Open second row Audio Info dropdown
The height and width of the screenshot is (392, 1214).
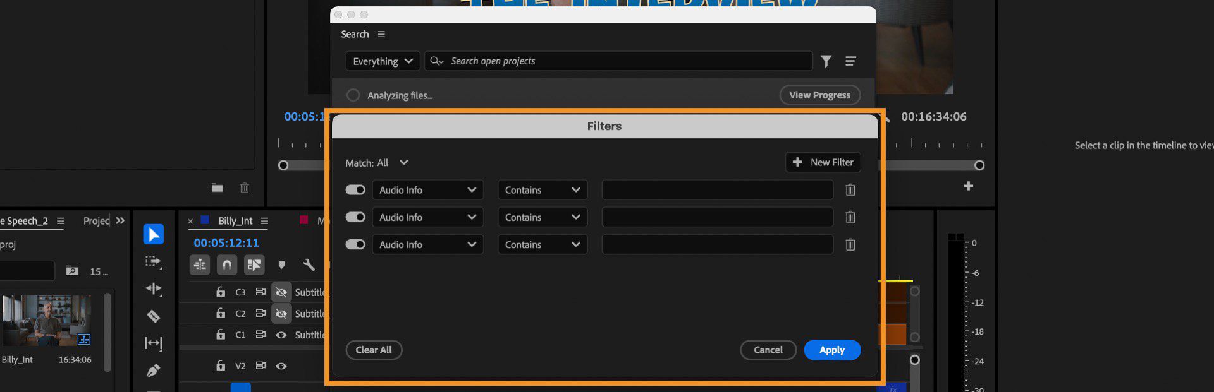tap(428, 217)
